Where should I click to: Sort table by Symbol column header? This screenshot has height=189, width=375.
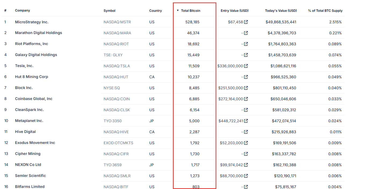[110, 11]
